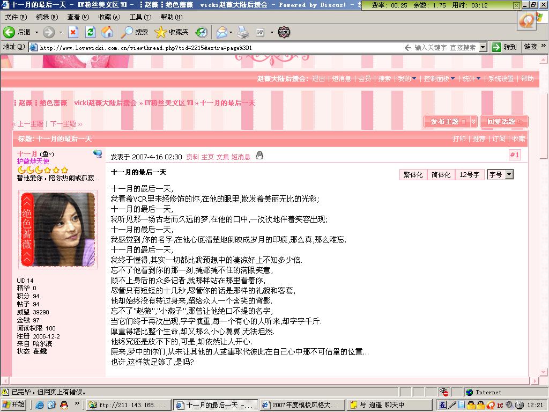
Task: Click the IME 五 icon in system tray
Action: pyautogui.click(x=442, y=405)
